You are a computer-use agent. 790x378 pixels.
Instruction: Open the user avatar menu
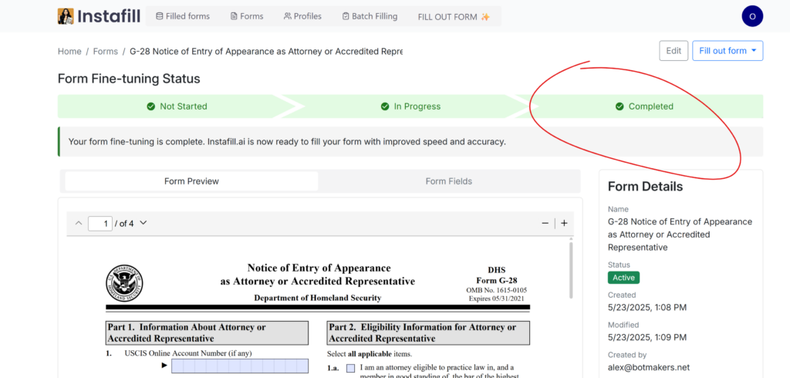click(x=752, y=16)
